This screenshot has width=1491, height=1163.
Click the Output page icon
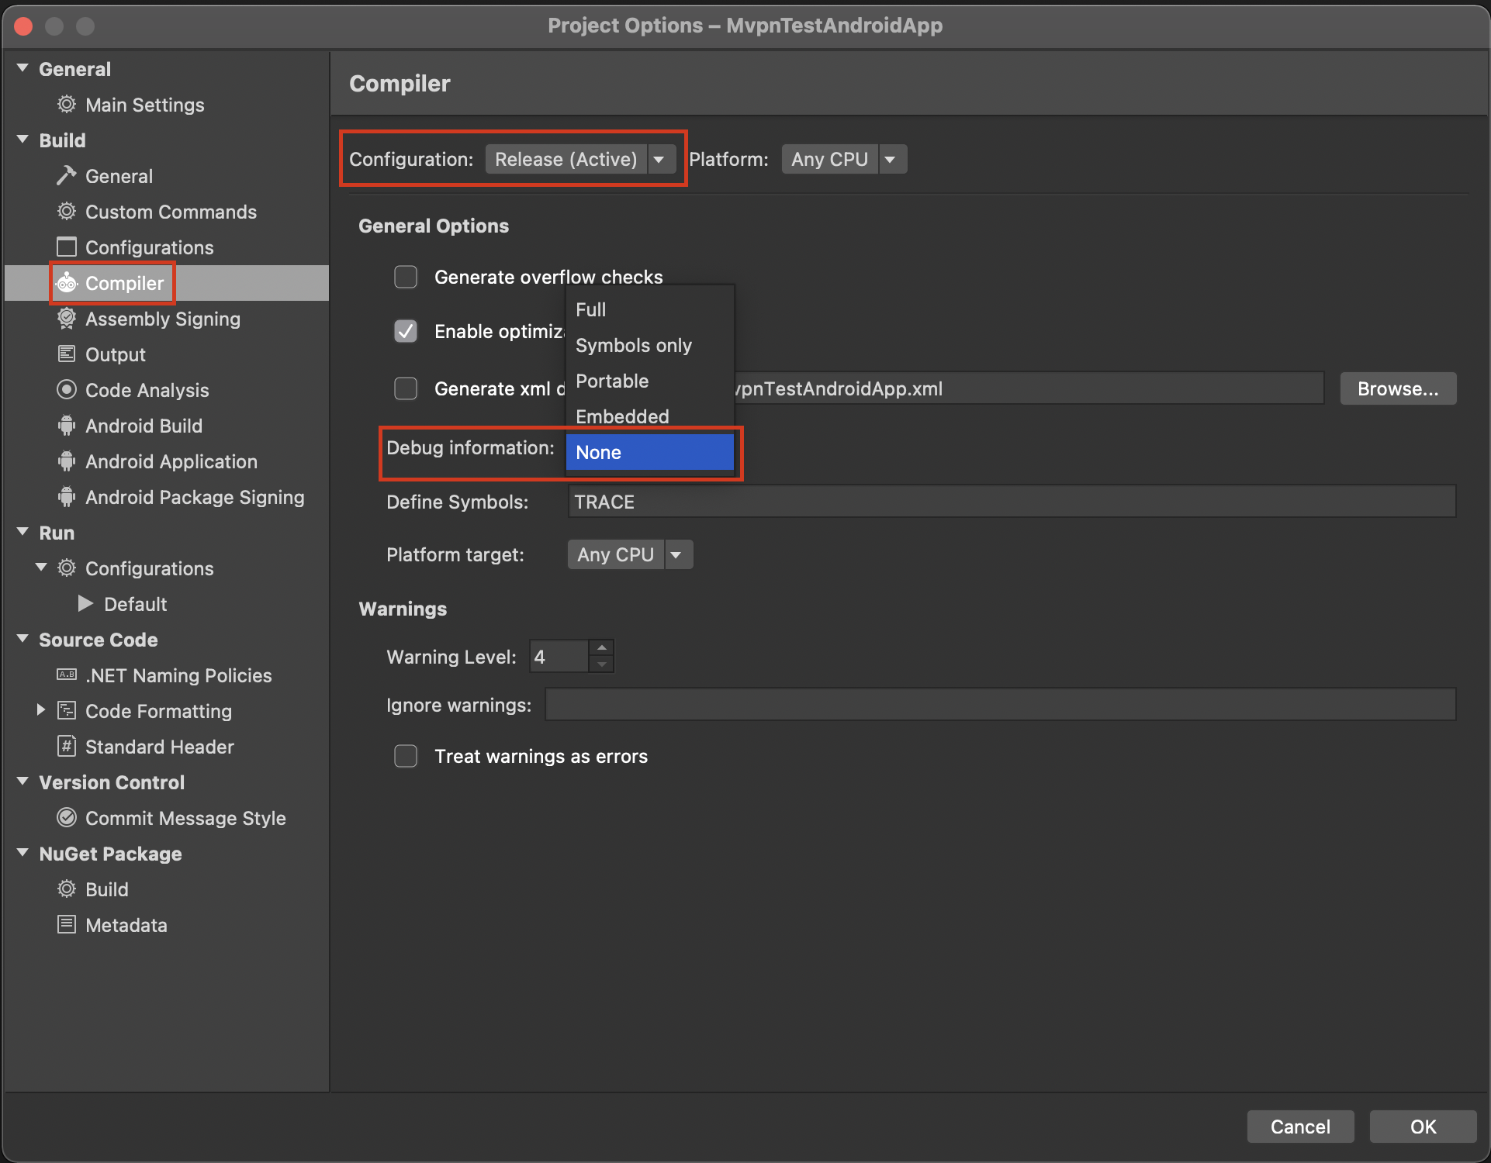click(67, 354)
